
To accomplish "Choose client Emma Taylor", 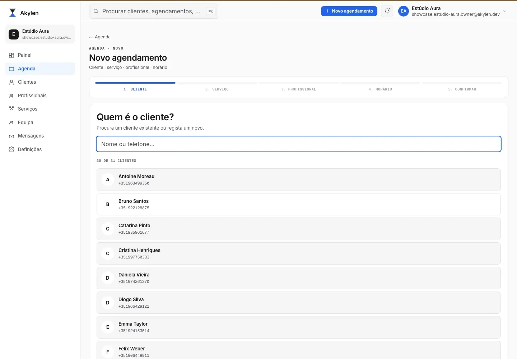I will (x=299, y=327).
